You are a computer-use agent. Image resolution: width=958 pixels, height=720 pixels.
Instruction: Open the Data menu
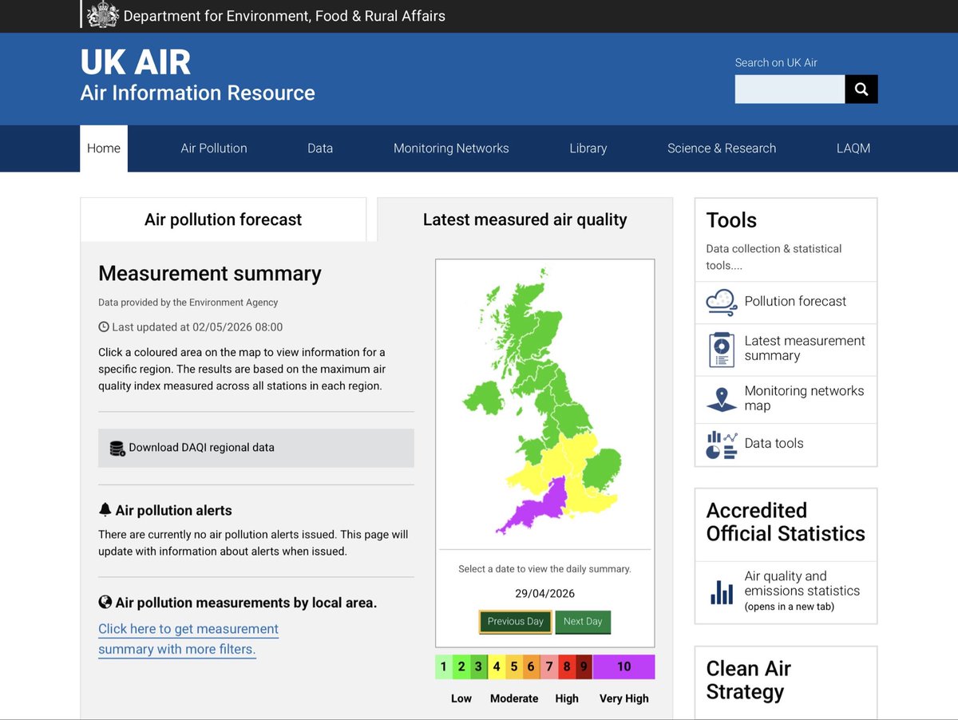pos(320,148)
